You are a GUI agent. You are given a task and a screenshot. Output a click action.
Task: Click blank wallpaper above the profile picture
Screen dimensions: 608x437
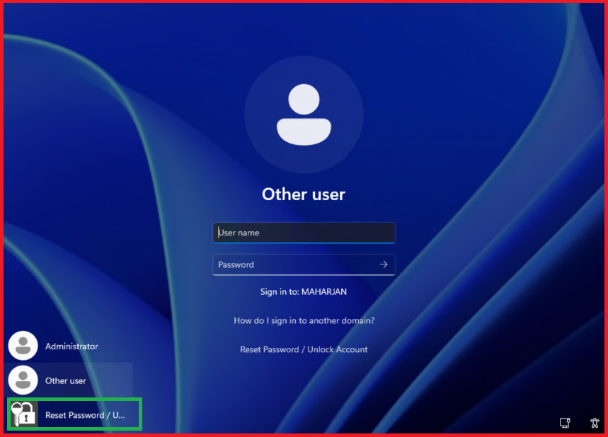[304, 28]
